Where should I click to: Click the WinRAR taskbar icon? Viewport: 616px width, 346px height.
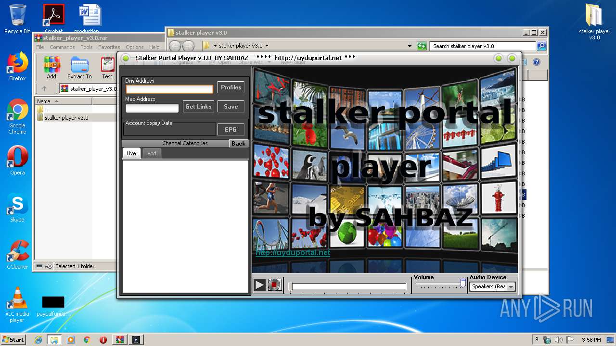point(120,340)
